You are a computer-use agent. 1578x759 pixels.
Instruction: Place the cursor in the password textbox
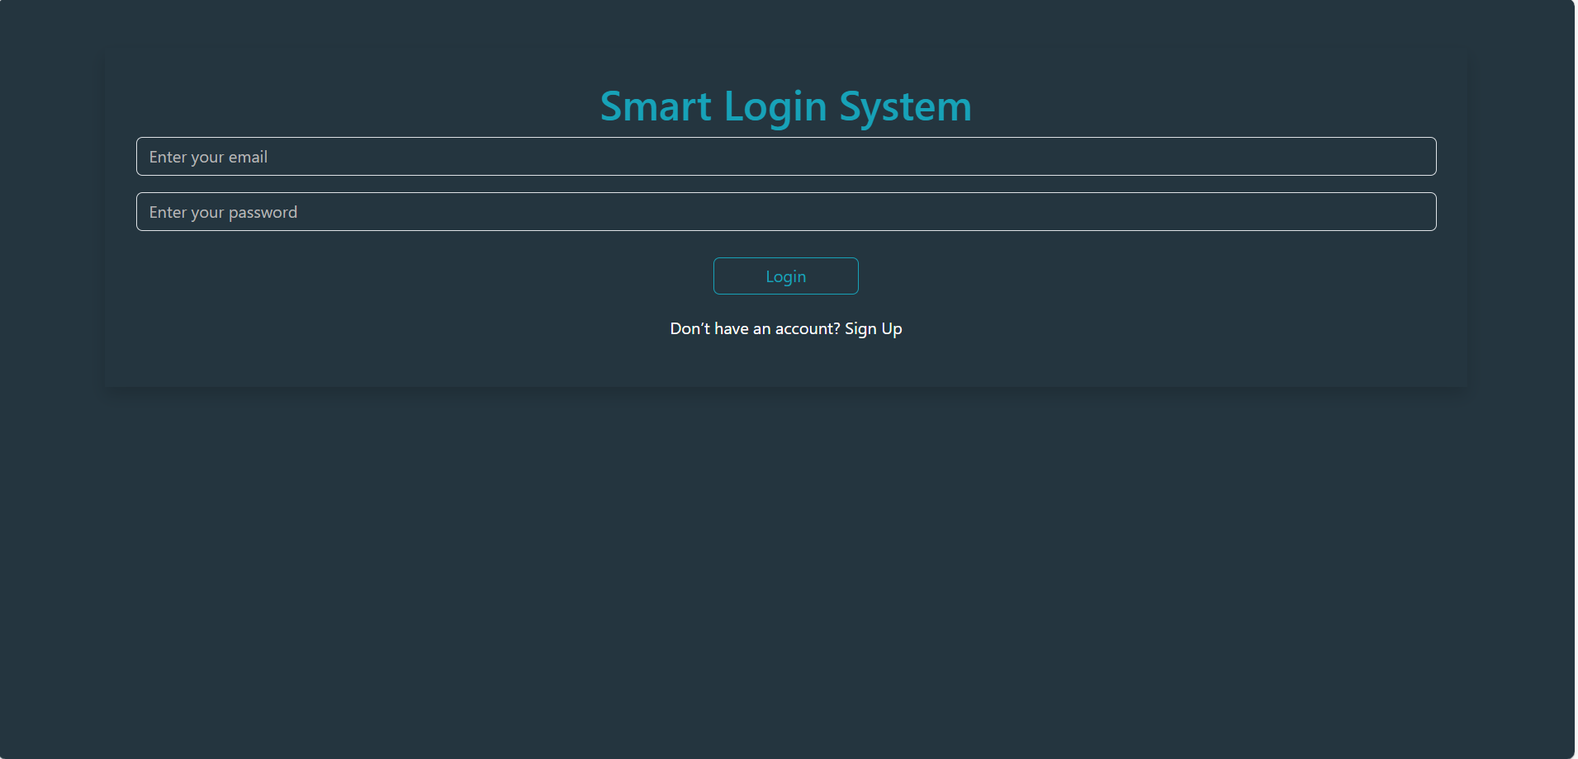[x=785, y=212]
